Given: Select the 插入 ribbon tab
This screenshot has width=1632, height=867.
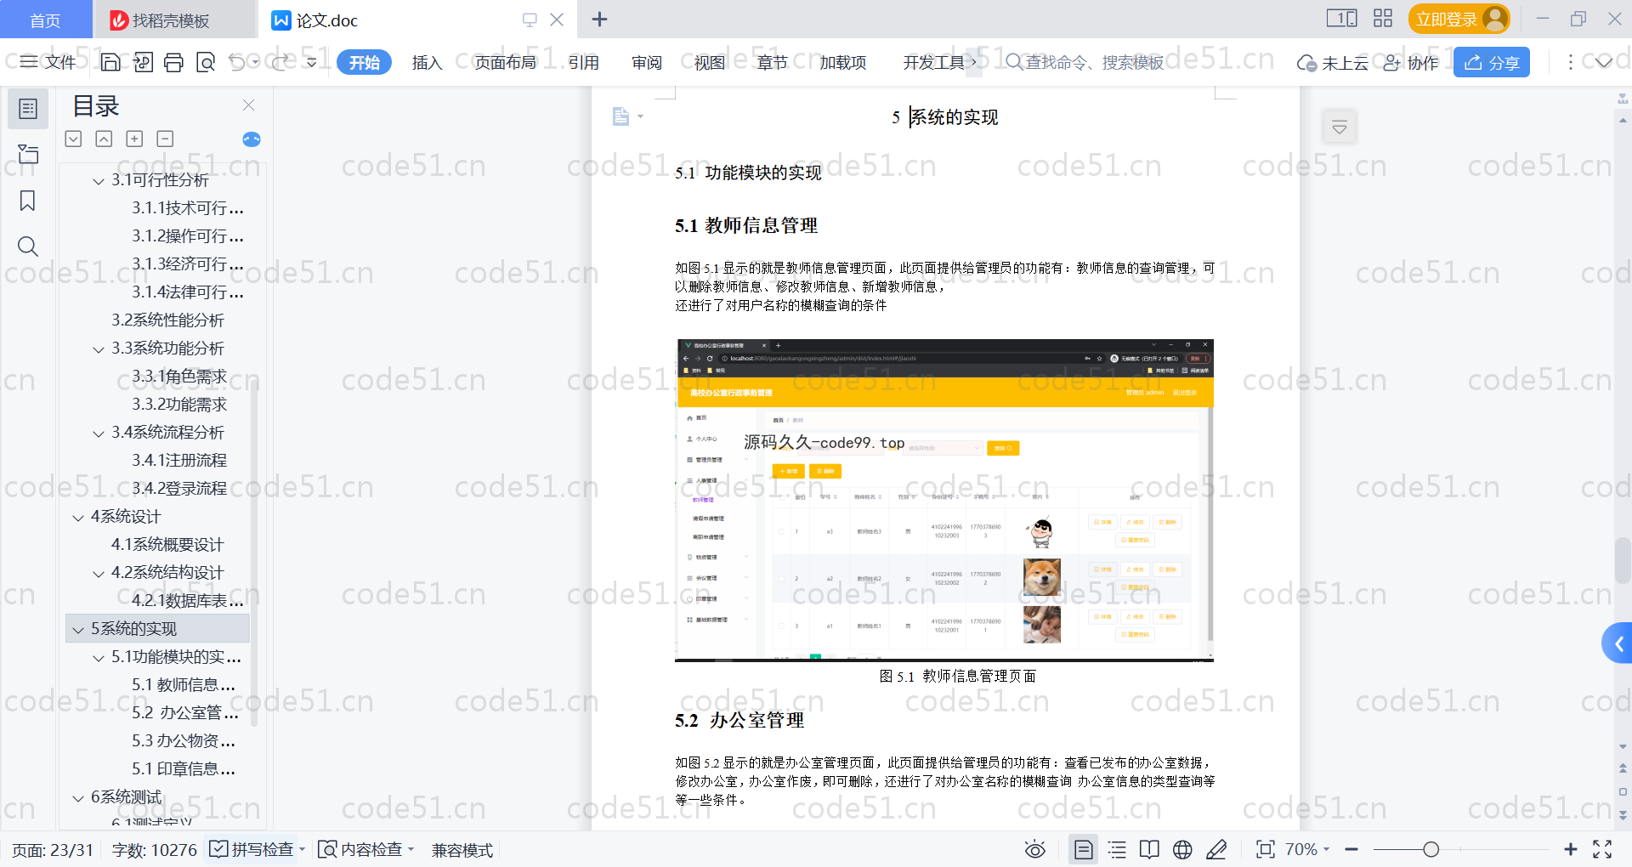Looking at the screenshot, I should [428, 62].
